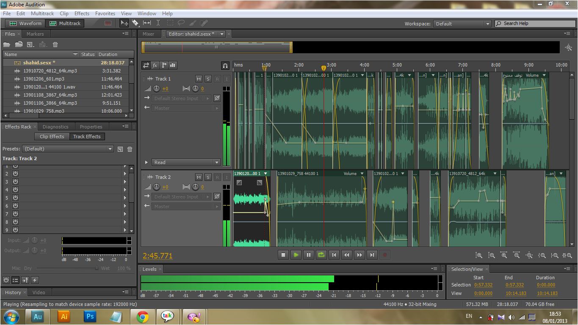Viewport: 578px width, 325px height.
Task: Open Levels panel options menu
Action: click(434, 269)
